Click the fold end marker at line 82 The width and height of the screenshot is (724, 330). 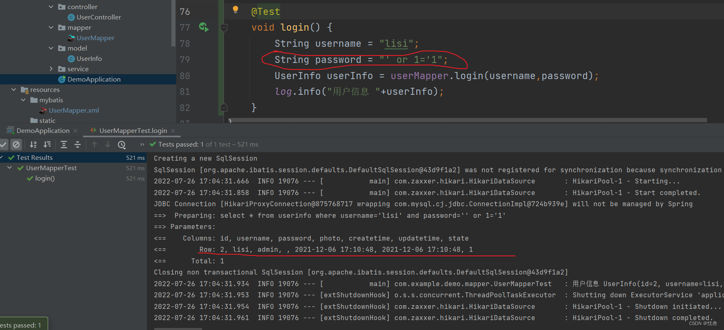coord(224,108)
